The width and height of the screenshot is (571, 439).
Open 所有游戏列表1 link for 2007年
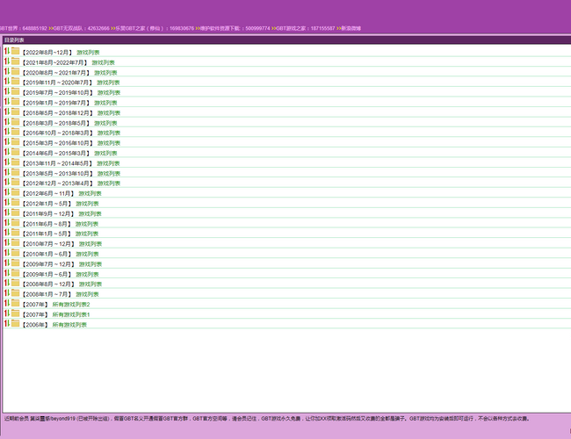pyautogui.click(x=70, y=314)
